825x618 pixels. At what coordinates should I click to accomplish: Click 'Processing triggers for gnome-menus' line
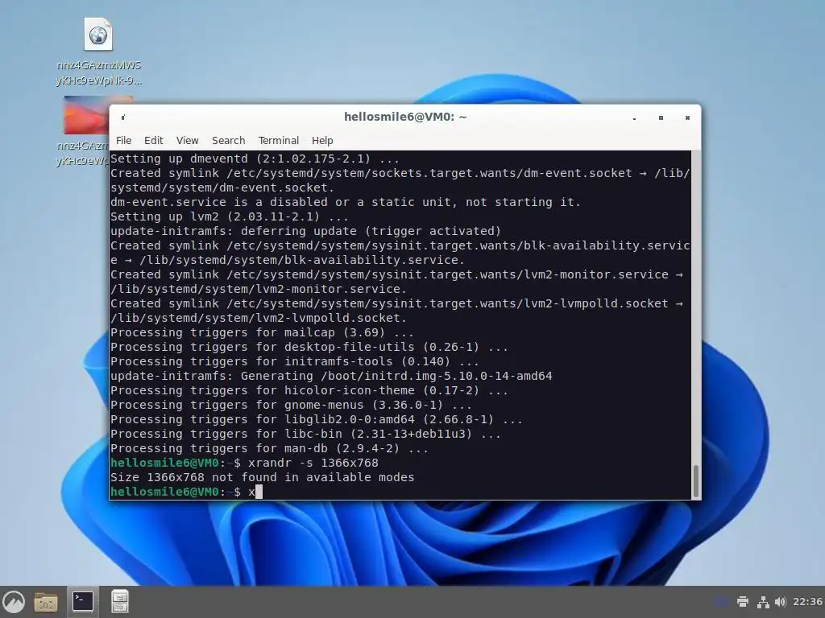coord(291,405)
